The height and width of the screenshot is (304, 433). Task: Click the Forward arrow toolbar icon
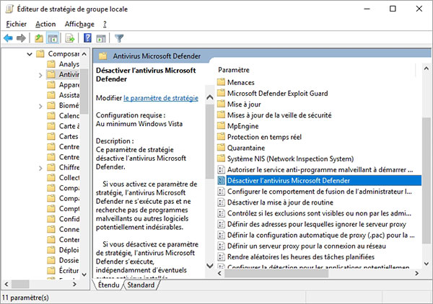click(x=21, y=38)
